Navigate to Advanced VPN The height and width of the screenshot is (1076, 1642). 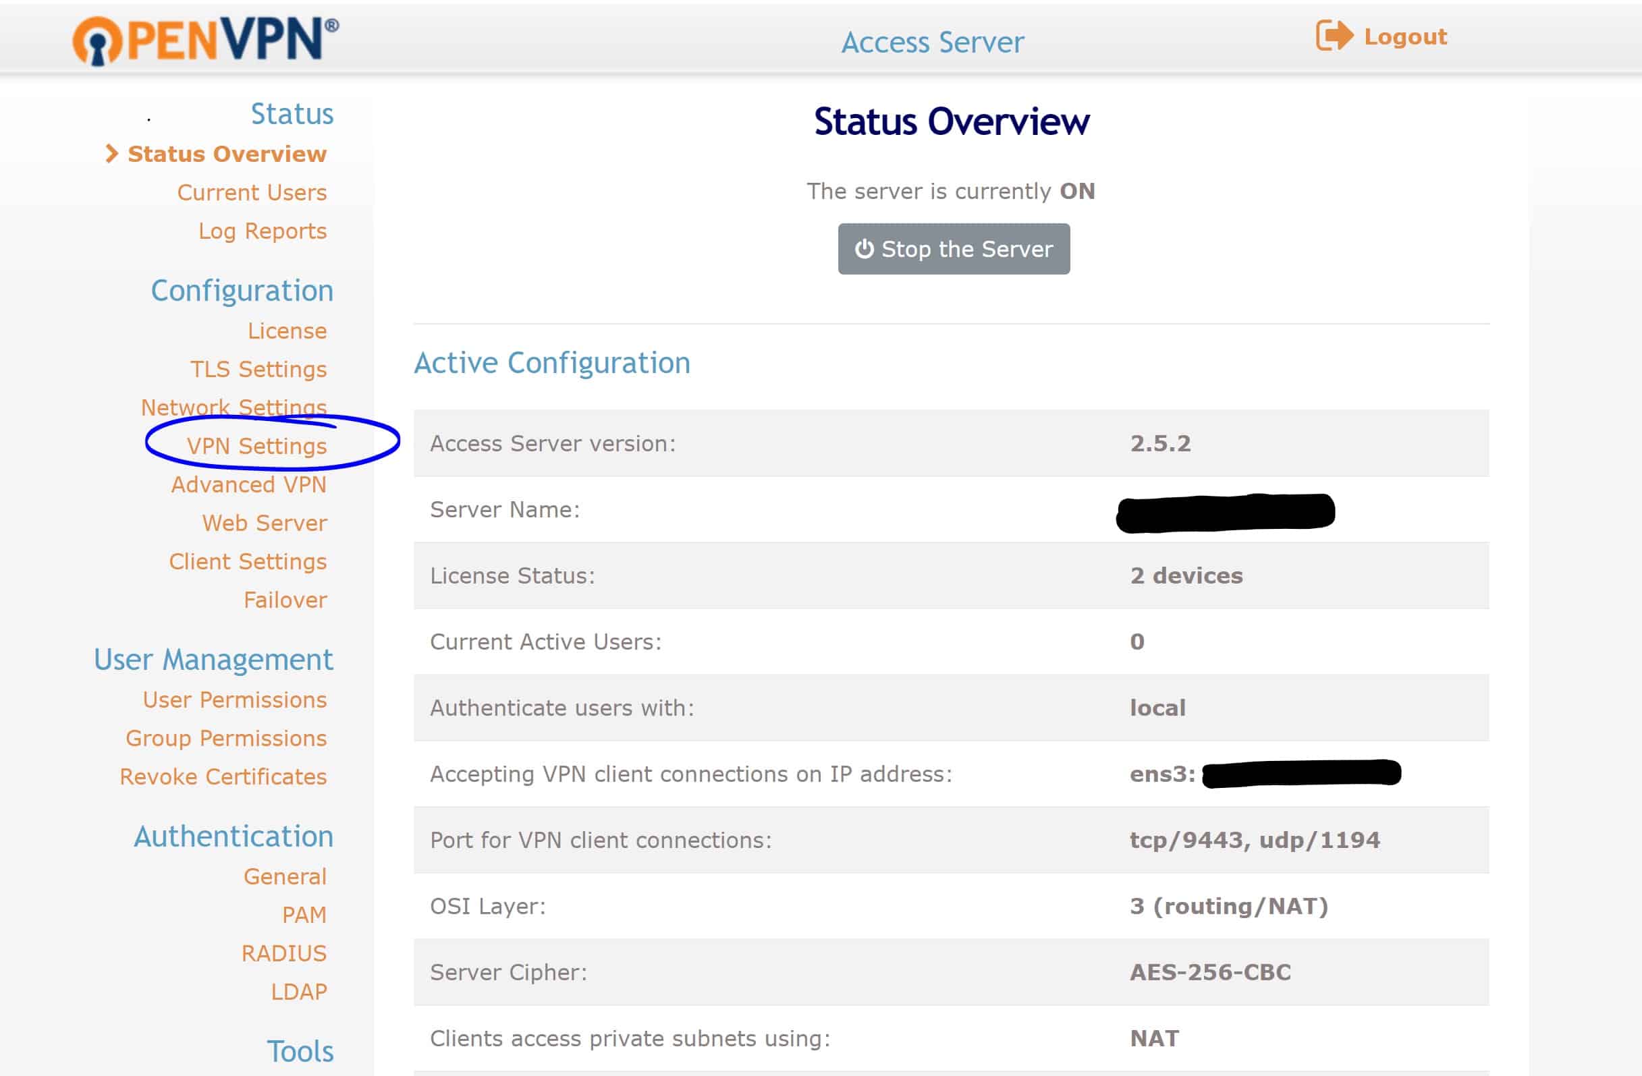(248, 485)
